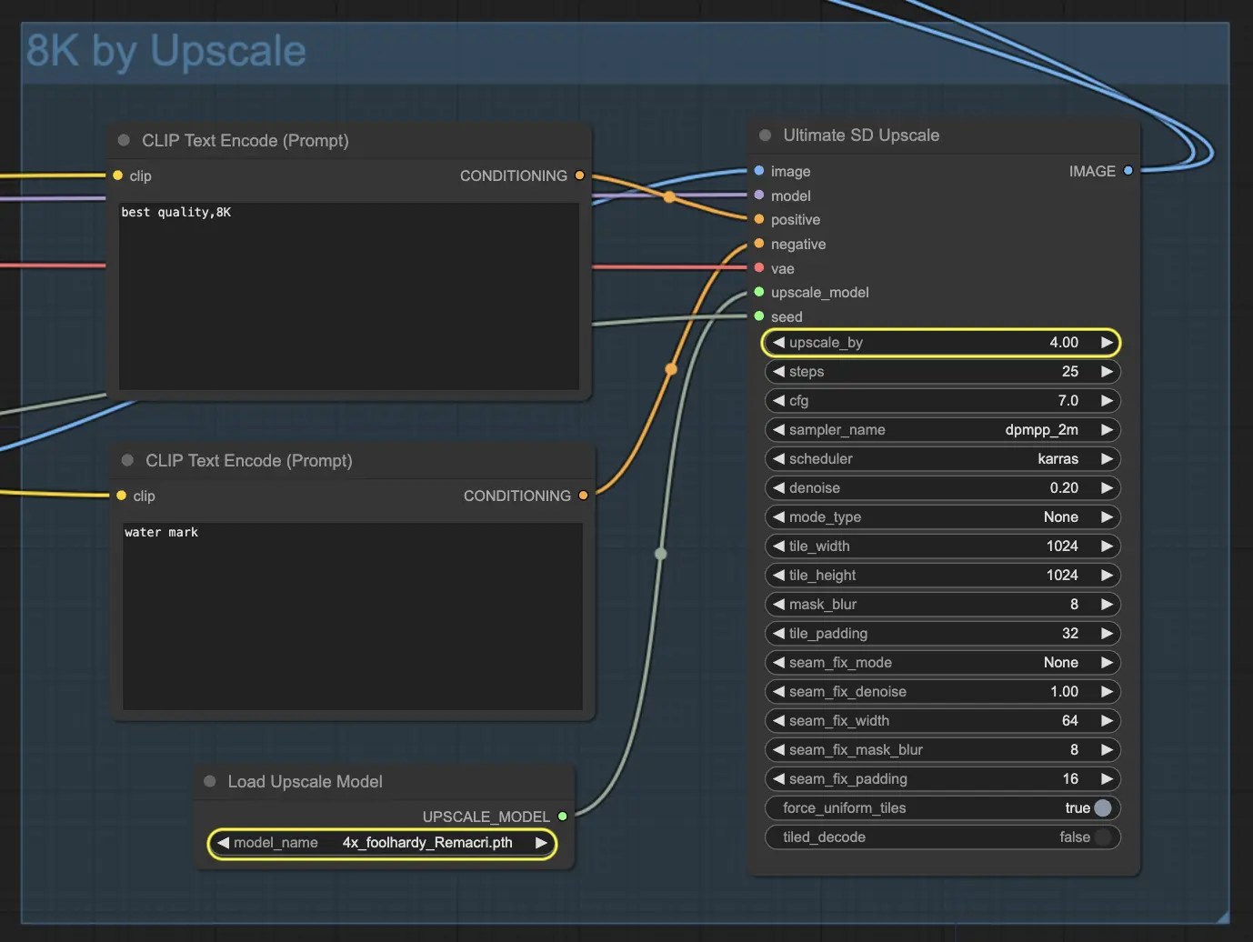The image size is (1253, 942).
Task: Open the seam_fix_mode selector
Action: [x=942, y=662]
